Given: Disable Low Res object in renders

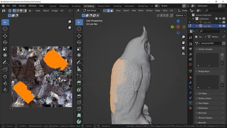Looking at the screenshot, I should [224, 26].
